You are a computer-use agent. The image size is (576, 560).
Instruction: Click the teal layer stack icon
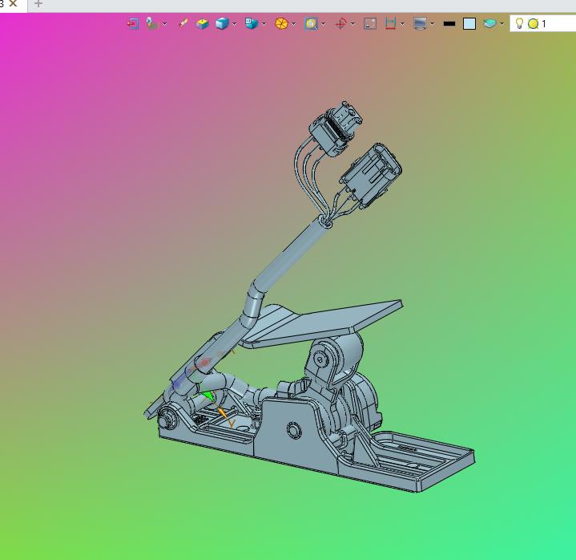tap(489, 23)
